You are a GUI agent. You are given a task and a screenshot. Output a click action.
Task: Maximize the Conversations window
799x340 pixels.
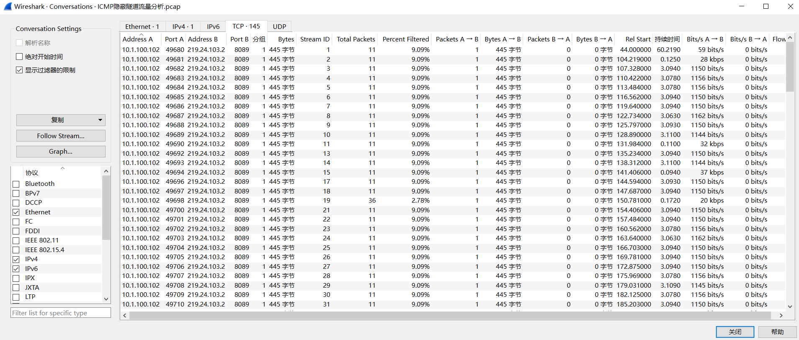click(x=766, y=6)
